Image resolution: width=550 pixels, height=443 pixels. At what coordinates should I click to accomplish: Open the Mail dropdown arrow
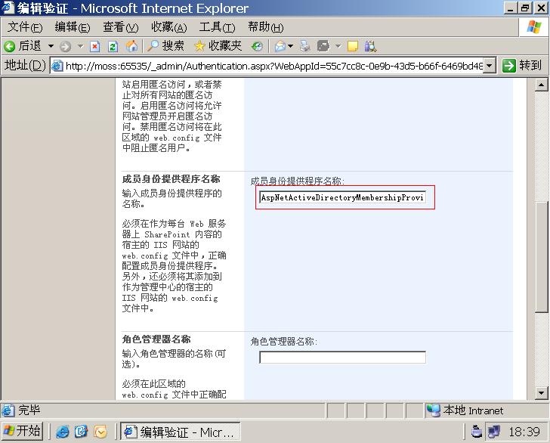click(290, 46)
